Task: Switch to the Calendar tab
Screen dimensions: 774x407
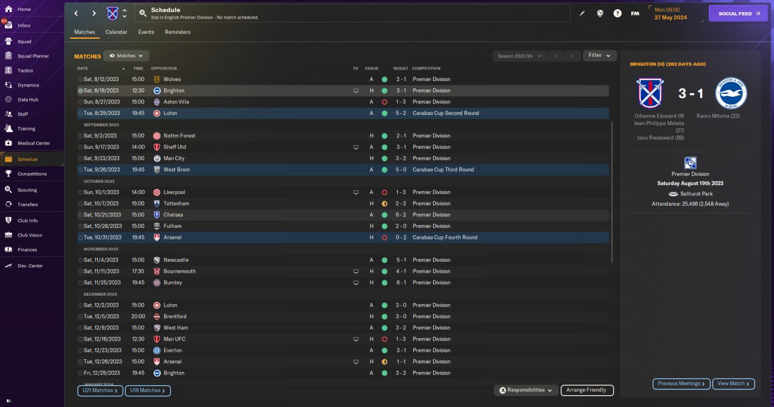Action: [x=116, y=32]
